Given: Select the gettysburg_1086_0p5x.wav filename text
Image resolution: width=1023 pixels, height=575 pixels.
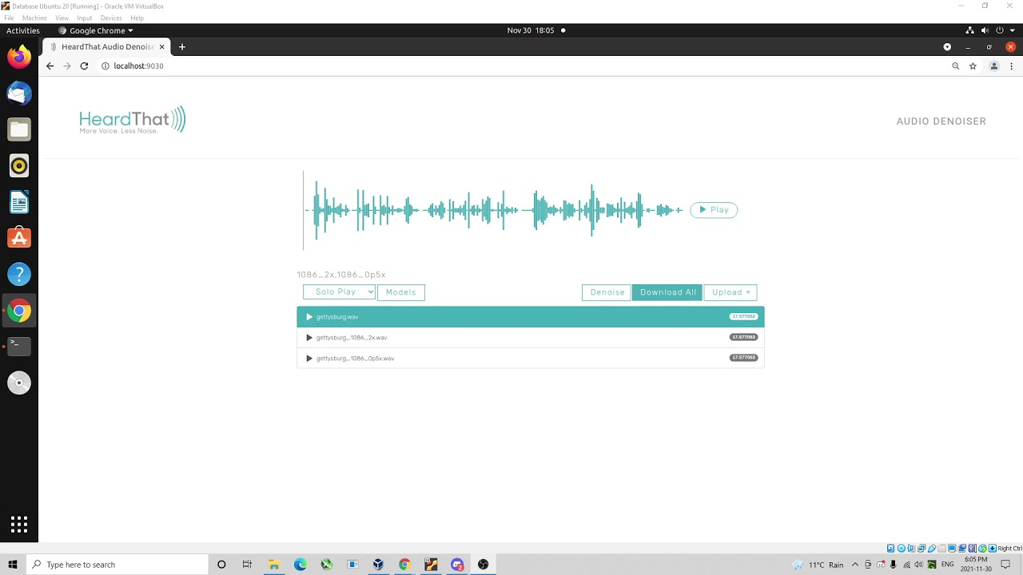Looking at the screenshot, I should [x=355, y=359].
